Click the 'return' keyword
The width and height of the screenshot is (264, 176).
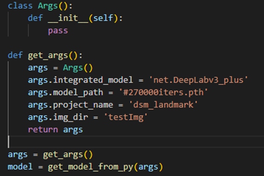point(43,130)
